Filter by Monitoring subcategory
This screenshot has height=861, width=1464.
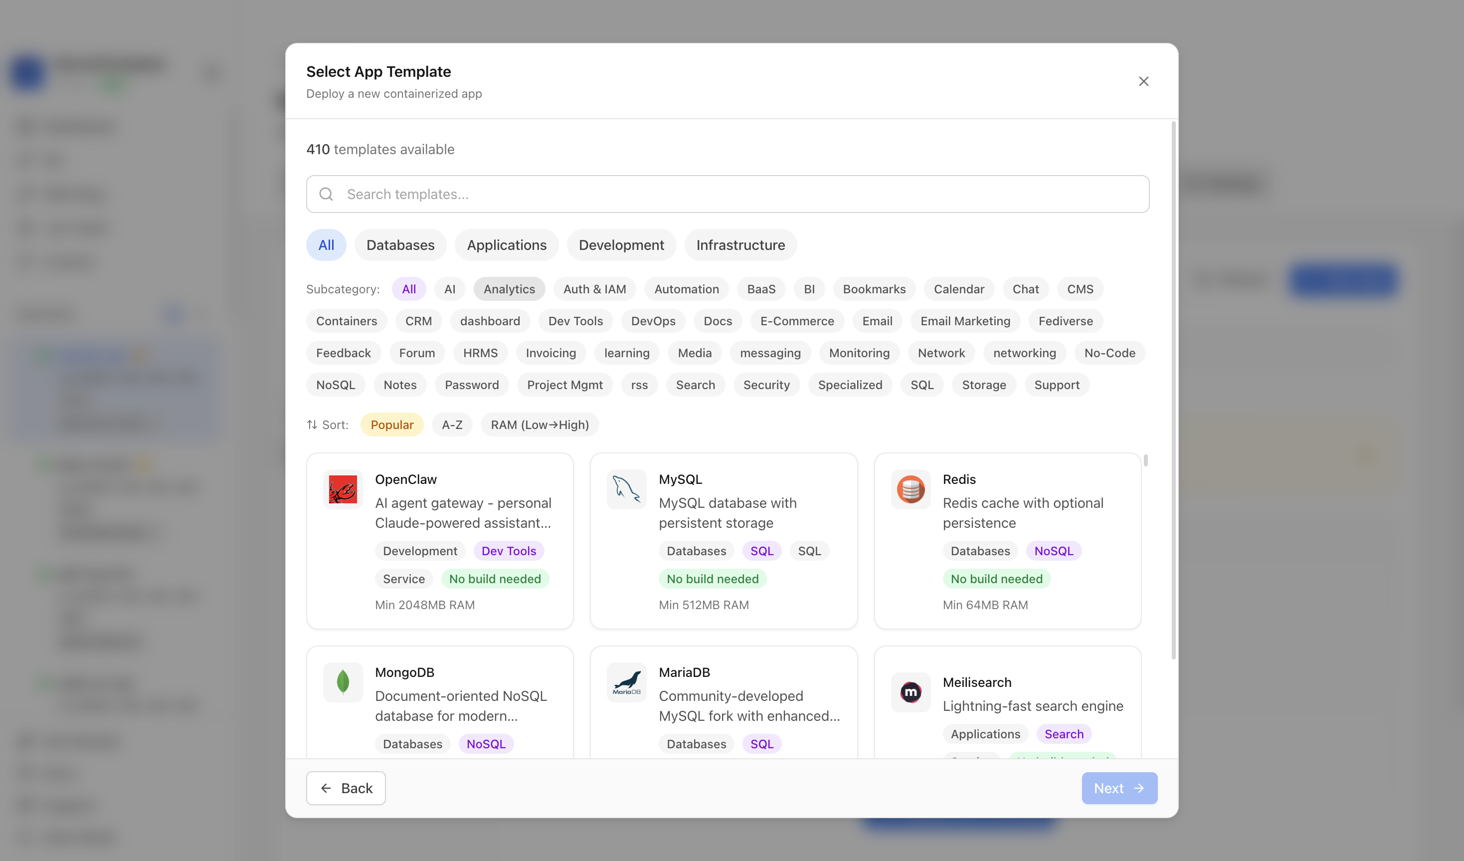(x=859, y=353)
